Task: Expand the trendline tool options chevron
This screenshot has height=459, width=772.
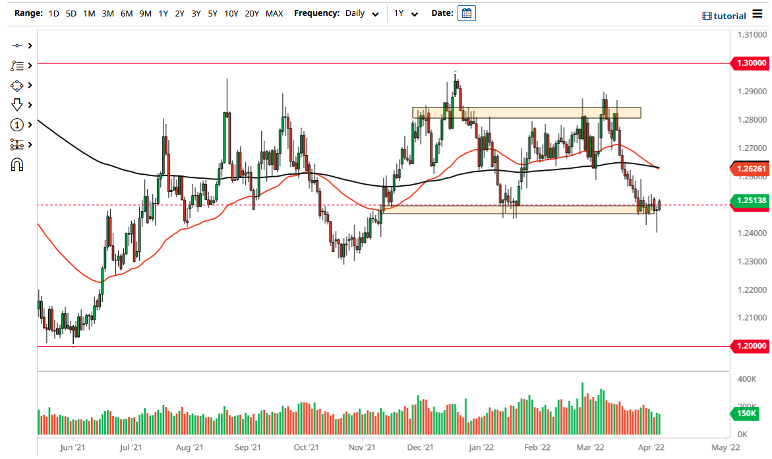Action: 30,46
